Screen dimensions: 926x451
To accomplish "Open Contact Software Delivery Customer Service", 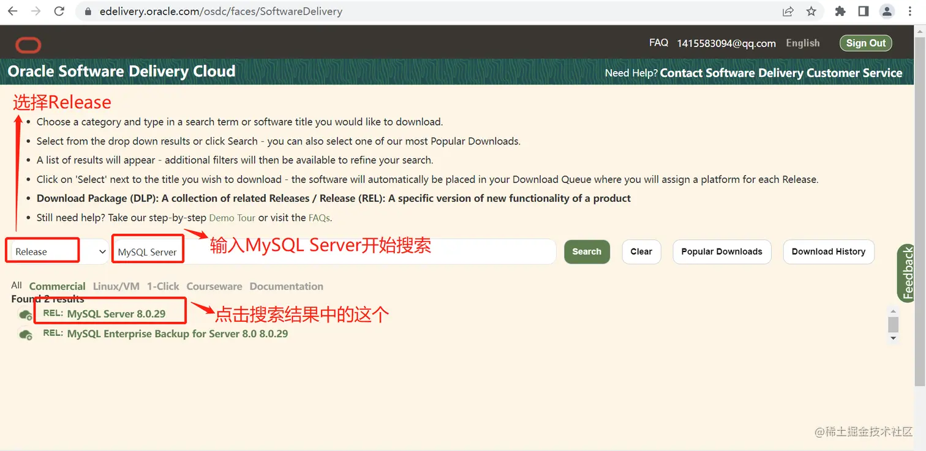I will click(x=781, y=73).
